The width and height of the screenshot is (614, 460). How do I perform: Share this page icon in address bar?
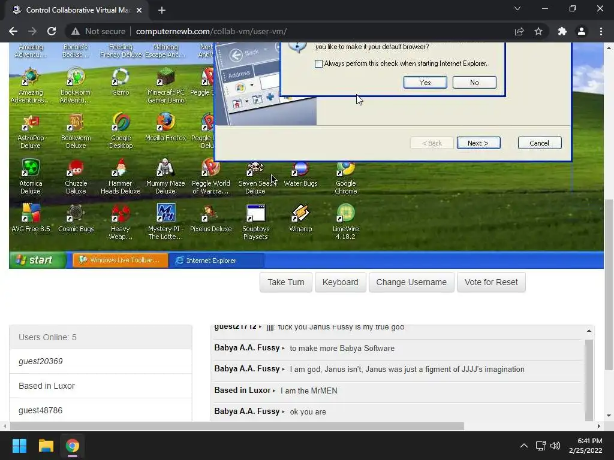click(519, 31)
